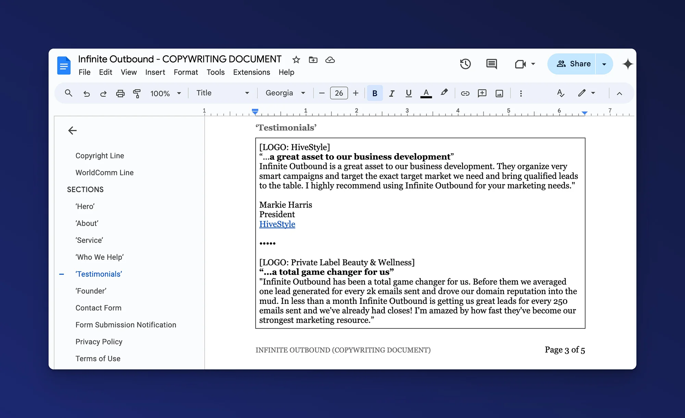Open the Extensions menu

251,72
